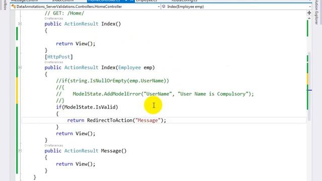Screen dimensions: 322x181
Task: Click the "emp" parameter name
Action: (x=147, y=67)
